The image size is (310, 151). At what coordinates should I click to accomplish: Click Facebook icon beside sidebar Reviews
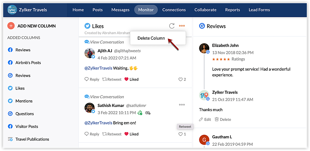pos(10,50)
